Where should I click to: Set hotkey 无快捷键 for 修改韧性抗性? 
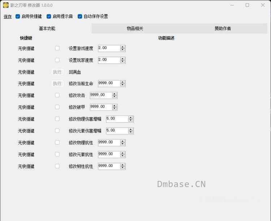click(26, 166)
